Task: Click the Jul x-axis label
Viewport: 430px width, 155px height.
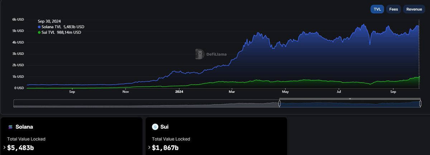Action: tap(339, 92)
